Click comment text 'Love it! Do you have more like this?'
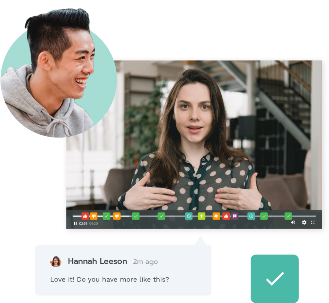329x303 pixels. point(110,280)
